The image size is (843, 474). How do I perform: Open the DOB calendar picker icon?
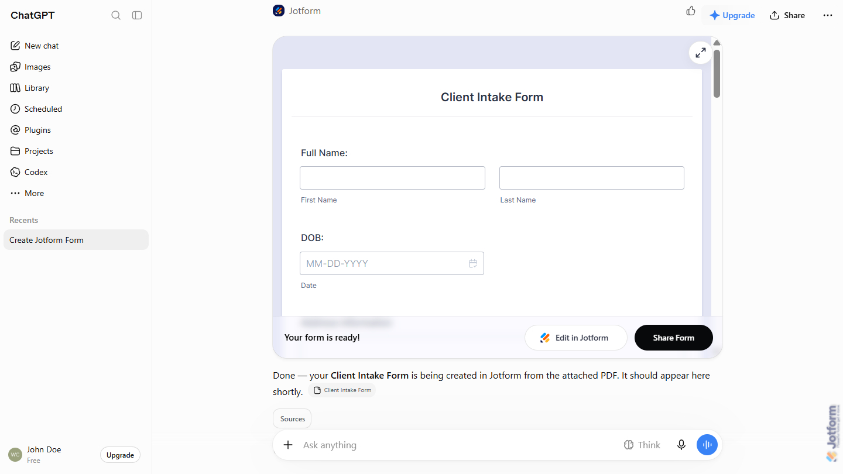pyautogui.click(x=473, y=263)
